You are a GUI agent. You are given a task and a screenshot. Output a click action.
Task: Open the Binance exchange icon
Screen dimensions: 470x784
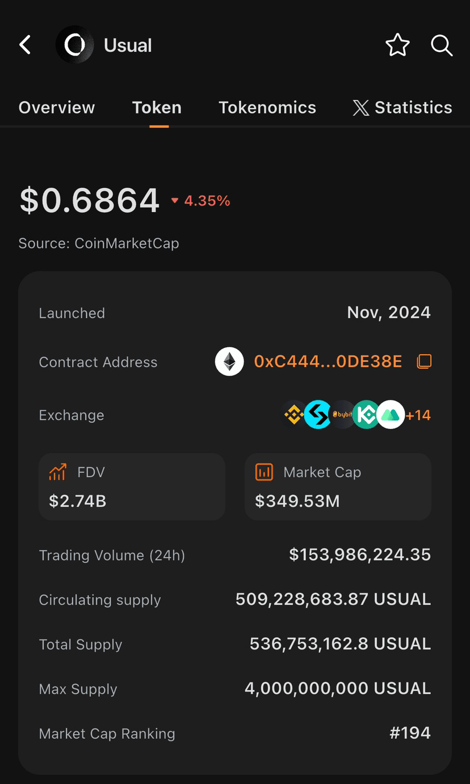[294, 415]
